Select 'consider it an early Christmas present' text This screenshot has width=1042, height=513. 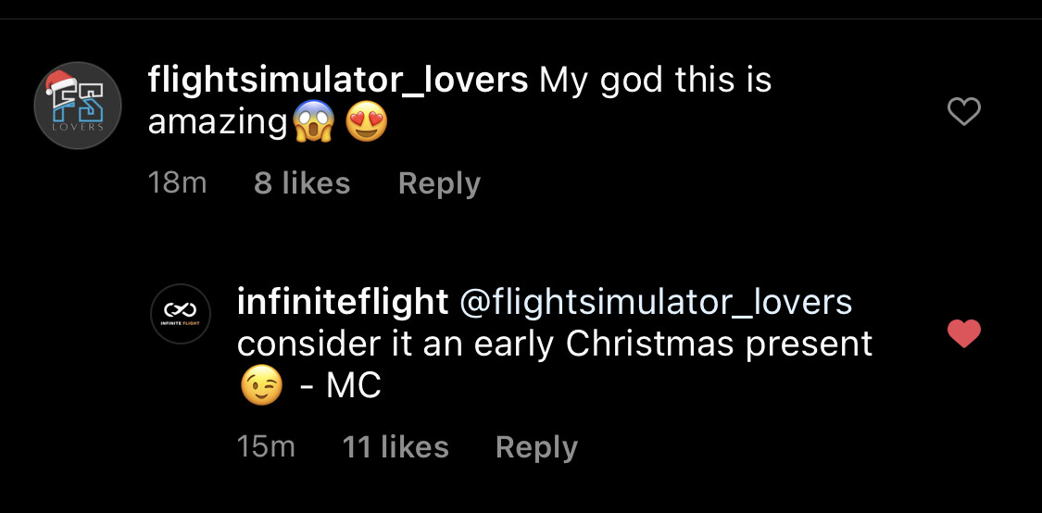click(554, 344)
